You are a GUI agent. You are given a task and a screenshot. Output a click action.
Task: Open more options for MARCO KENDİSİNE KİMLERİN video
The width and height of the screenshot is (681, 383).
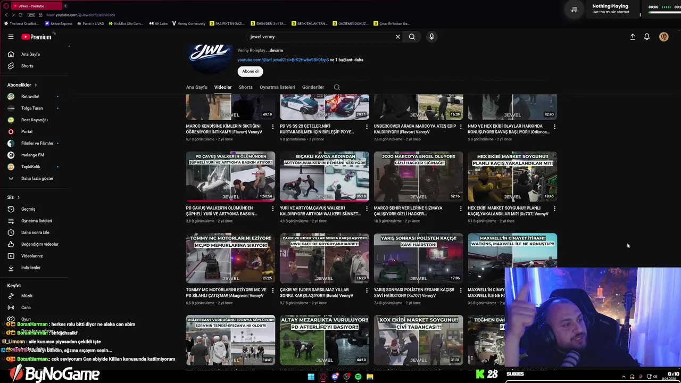click(272, 127)
